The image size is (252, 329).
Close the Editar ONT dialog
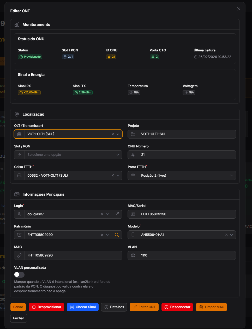238,9
